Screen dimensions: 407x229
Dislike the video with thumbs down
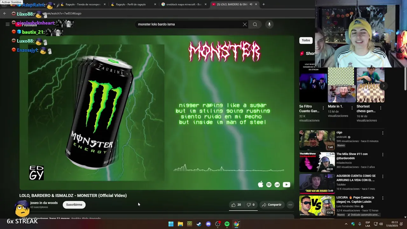(251, 205)
